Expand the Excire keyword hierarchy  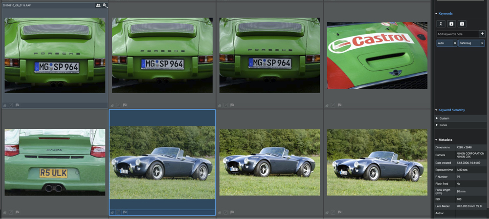tap(437, 125)
